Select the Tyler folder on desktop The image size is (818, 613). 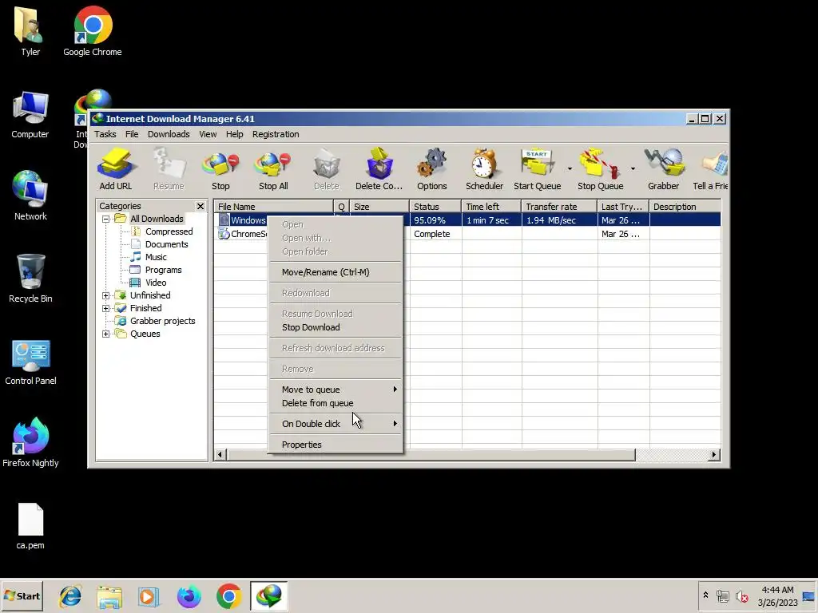click(x=30, y=31)
